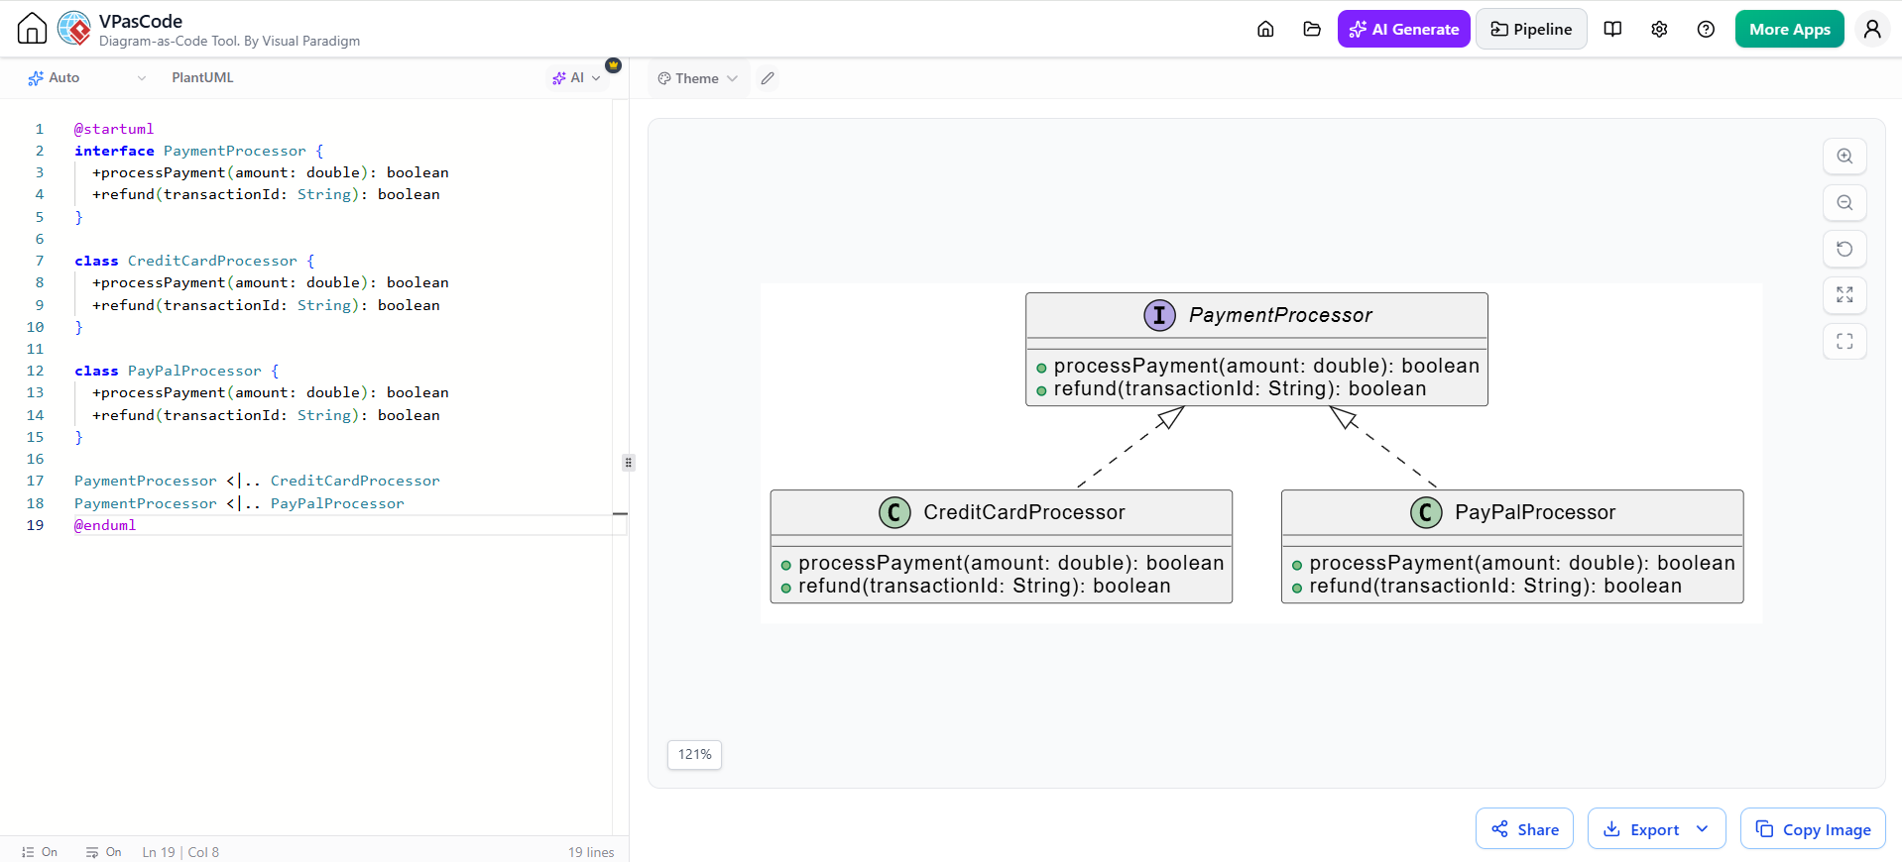Click the zoom in magnifier icon
The image size is (1902, 862).
(x=1844, y=157)
